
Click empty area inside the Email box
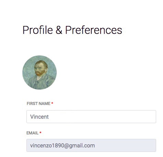coord(125,145)
